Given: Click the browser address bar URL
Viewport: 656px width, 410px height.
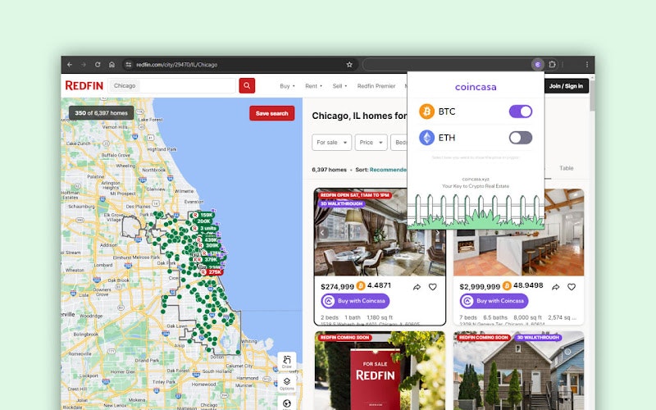Looking at the screenshot, I should [176, 65].
